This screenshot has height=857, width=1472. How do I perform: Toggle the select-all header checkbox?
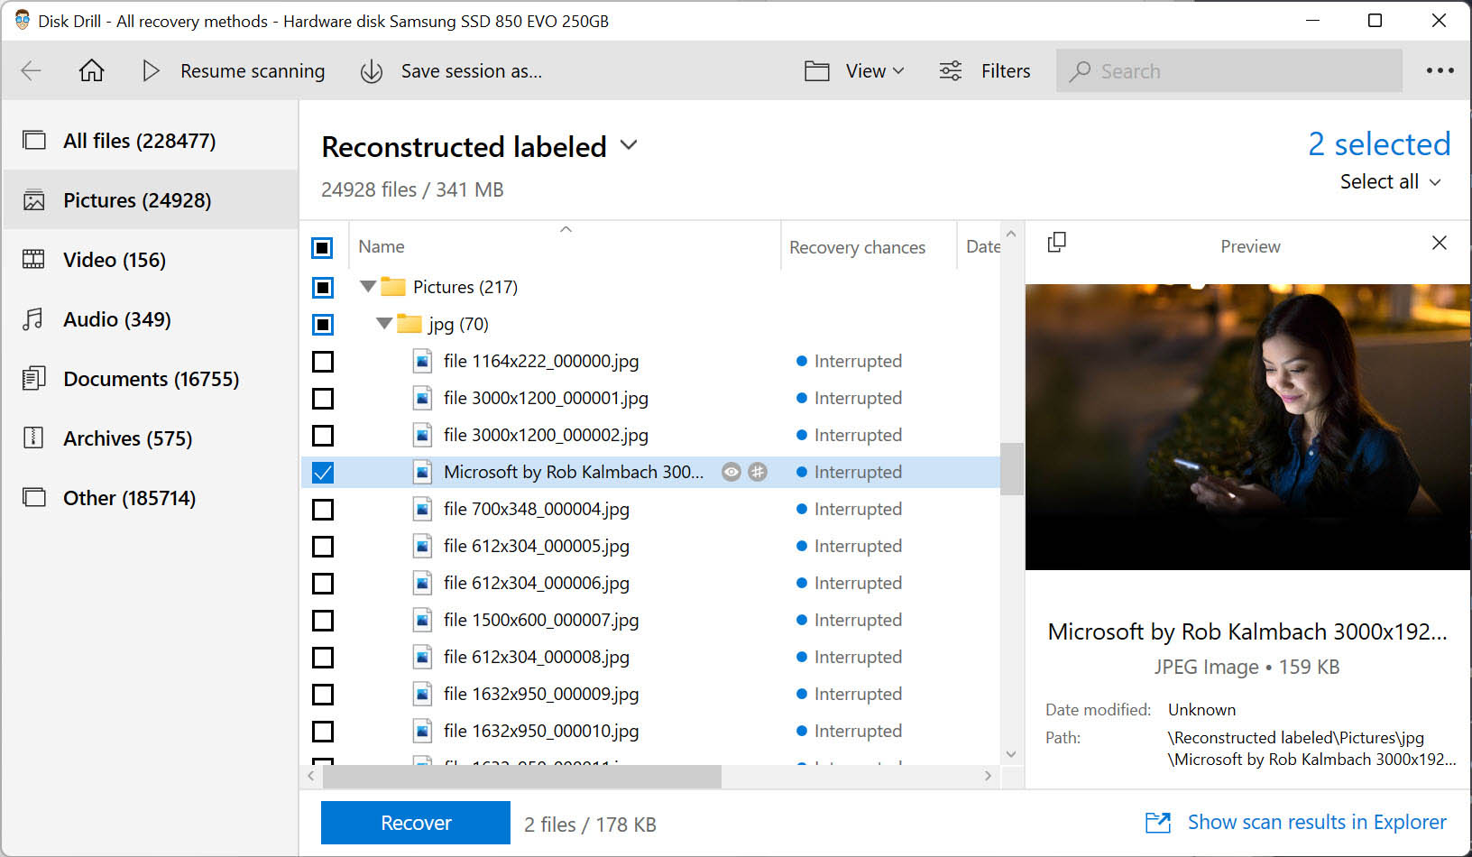tap(322, 247)
